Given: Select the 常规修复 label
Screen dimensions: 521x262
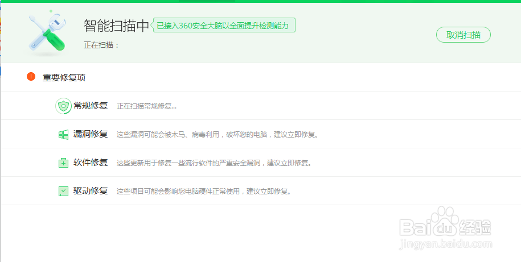Looking at the screenshot, I should pos(91,106).
